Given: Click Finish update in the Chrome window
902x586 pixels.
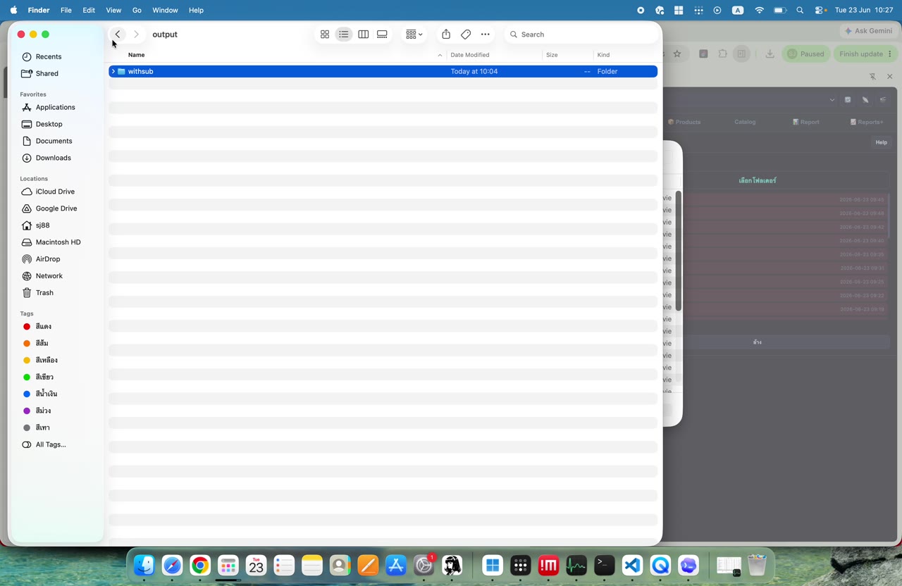Looking at the screenshot, I should tap(865, 54).
